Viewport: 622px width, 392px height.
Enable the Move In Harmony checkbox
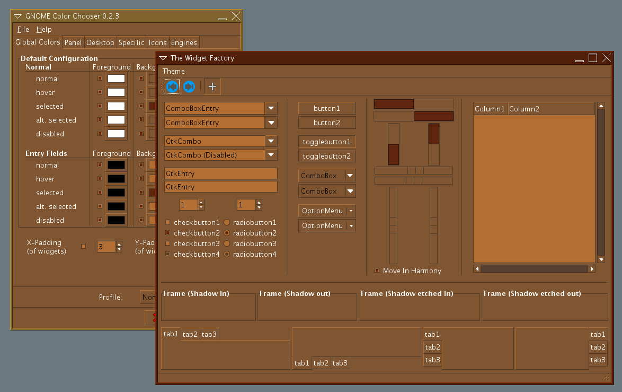377,271
